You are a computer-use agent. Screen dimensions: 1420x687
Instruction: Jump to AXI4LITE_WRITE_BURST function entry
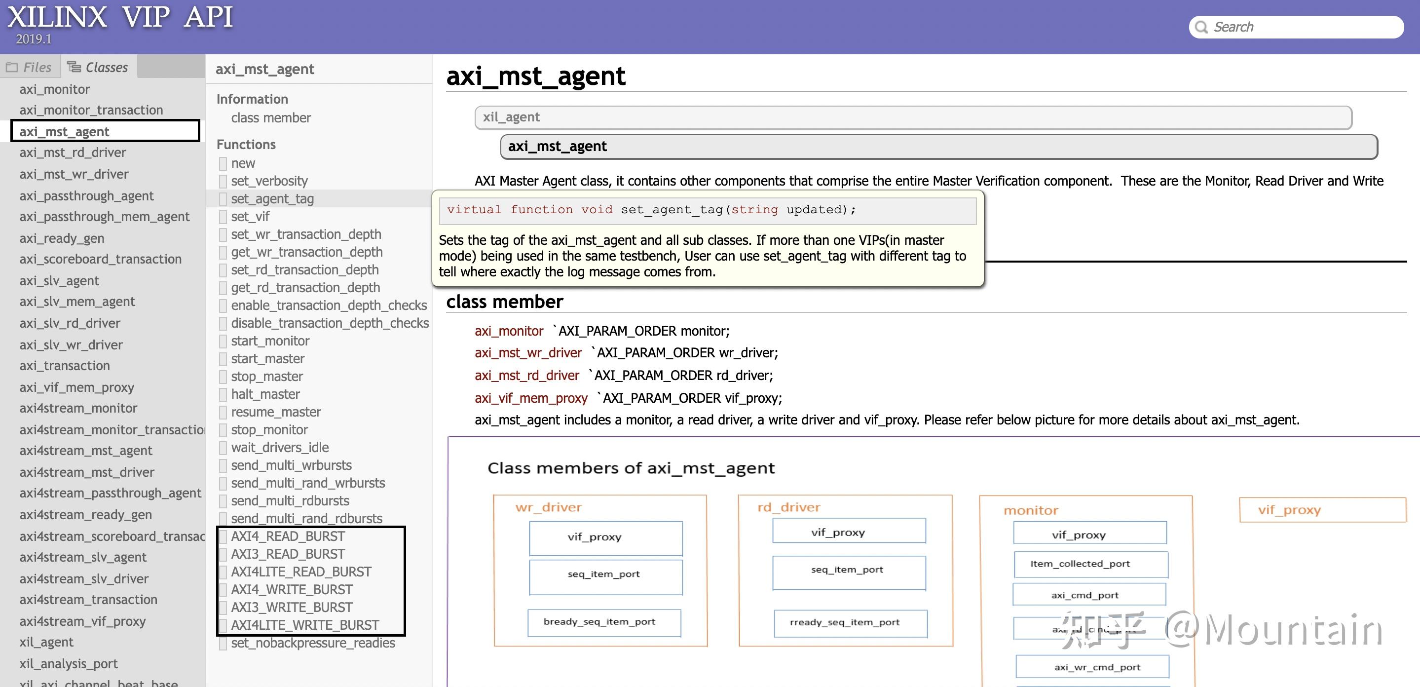click(x=305, y=625)
